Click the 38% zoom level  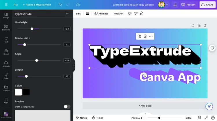188,118
